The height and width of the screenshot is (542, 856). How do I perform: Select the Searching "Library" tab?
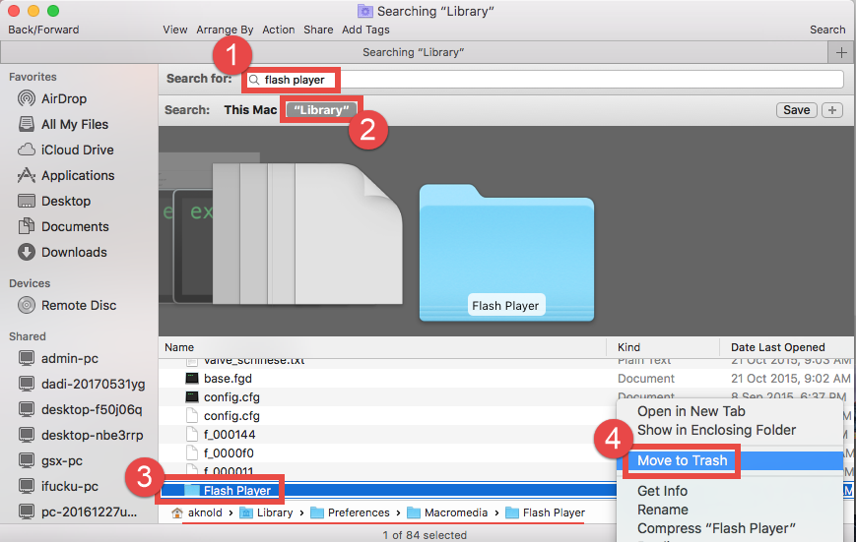(x=414, y=52)
